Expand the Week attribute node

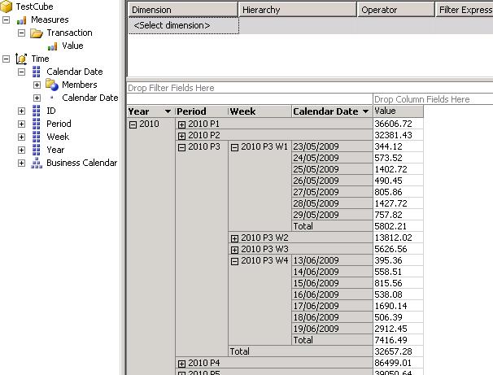21,137
